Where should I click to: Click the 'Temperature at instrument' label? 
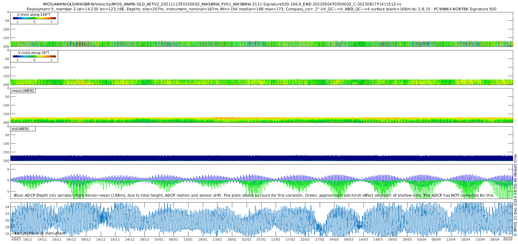coord(40,233)
